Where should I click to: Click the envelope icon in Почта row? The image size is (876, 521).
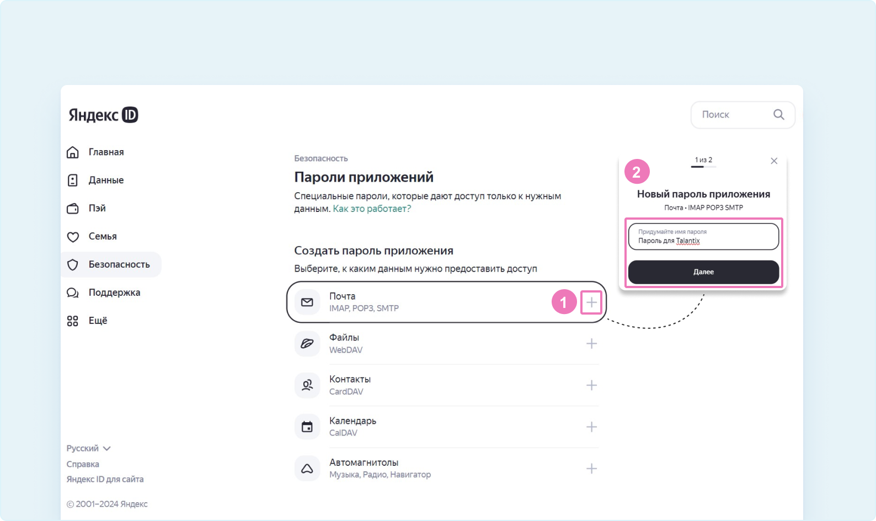(307, 302)
